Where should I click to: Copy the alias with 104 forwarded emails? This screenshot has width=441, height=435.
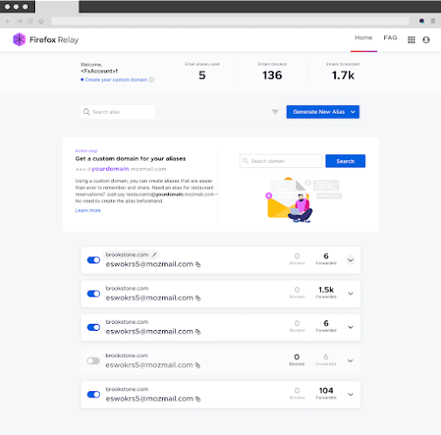point(198,399)
